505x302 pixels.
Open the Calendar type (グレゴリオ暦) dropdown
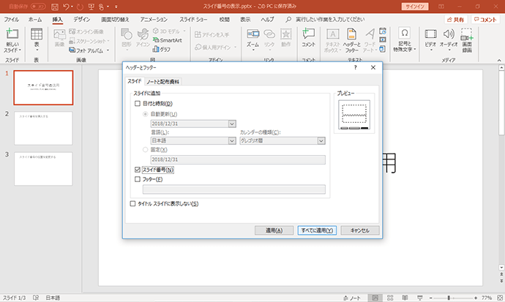pyautogui.click(x=321, y=140)
